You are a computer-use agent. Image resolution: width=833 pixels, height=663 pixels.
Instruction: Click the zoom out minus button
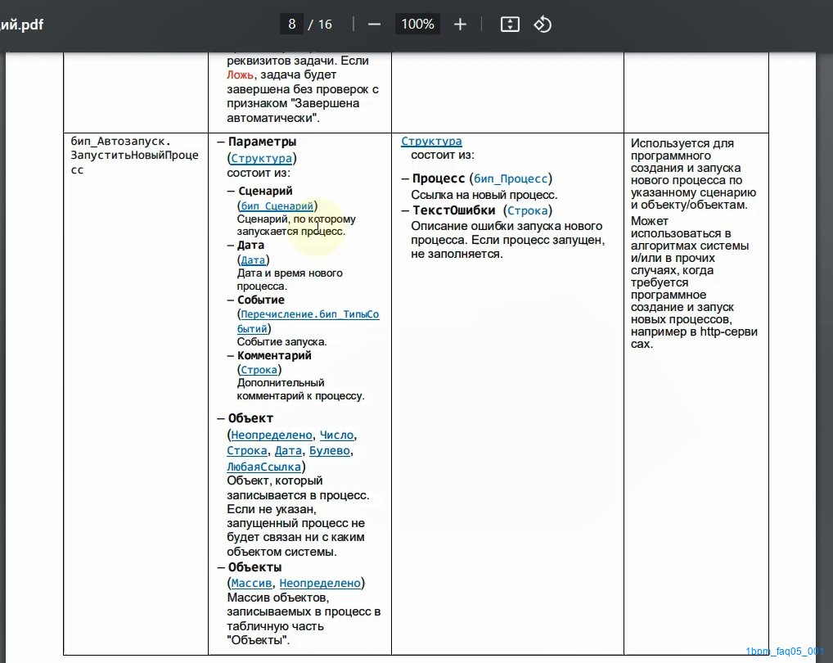point(374,24)
